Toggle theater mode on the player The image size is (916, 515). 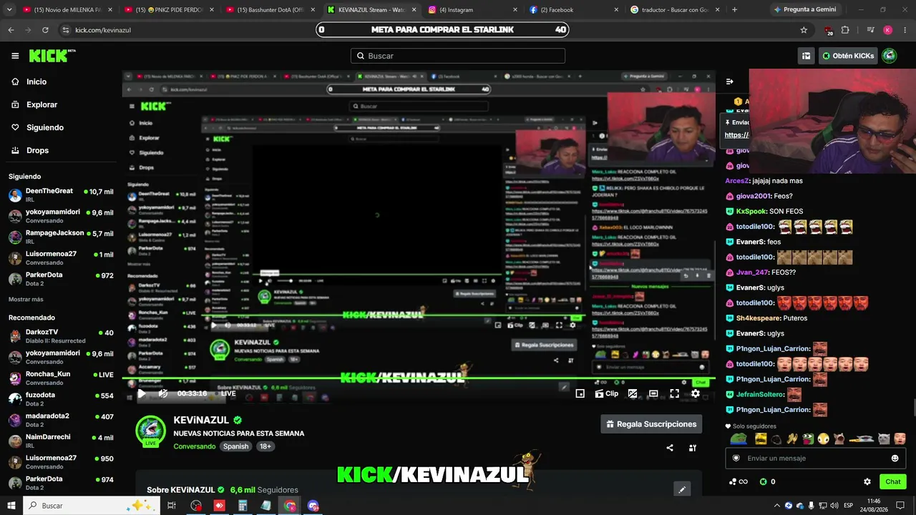coord(653,393)
